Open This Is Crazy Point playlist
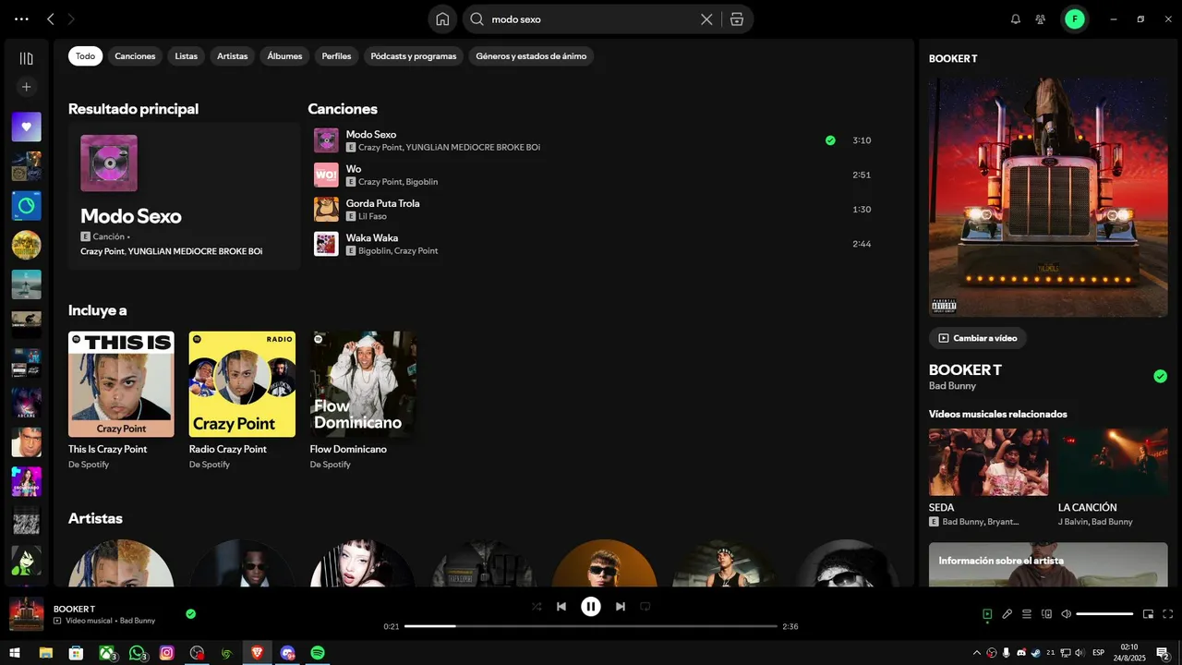 (121, 401)
